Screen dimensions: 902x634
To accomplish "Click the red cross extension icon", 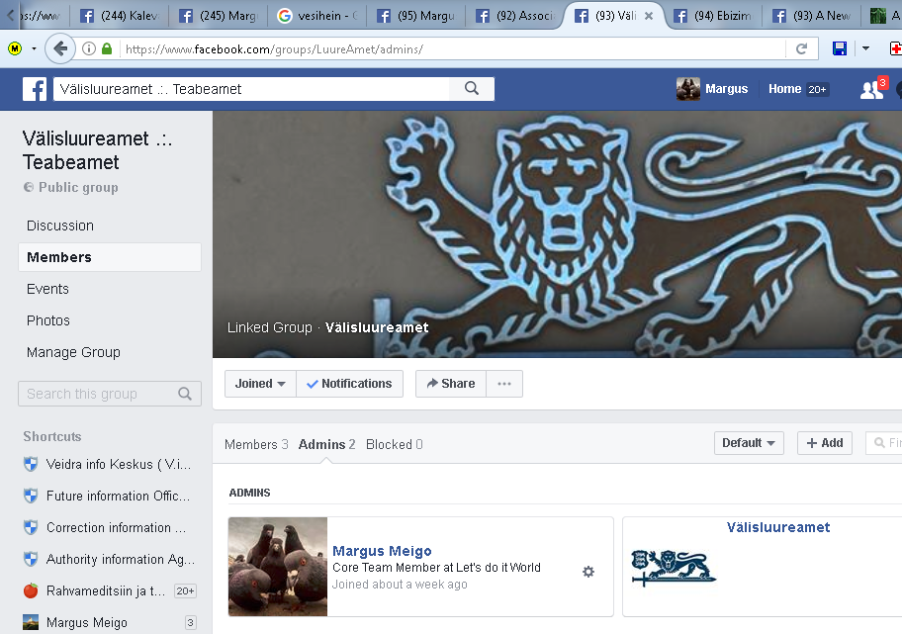I will [896, 48].
